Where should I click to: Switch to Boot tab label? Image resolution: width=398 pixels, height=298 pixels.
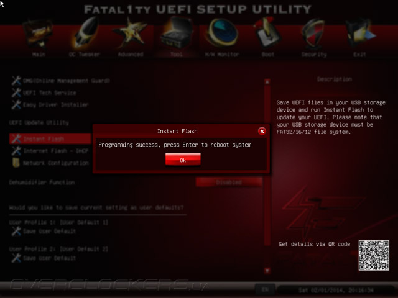coord(268,55)
